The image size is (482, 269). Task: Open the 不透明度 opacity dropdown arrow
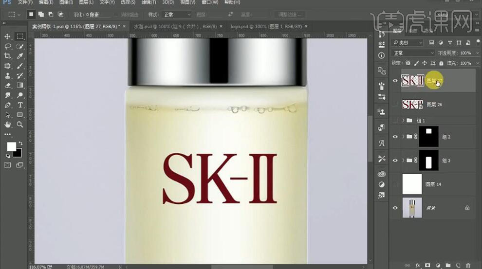(x=477, y=53)
